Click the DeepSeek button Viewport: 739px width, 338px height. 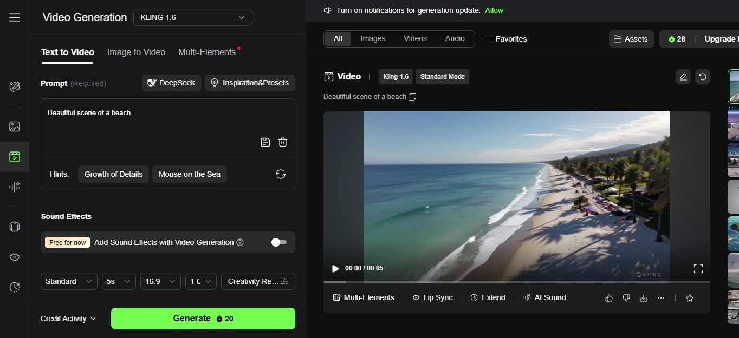click(x=172, y=83)
